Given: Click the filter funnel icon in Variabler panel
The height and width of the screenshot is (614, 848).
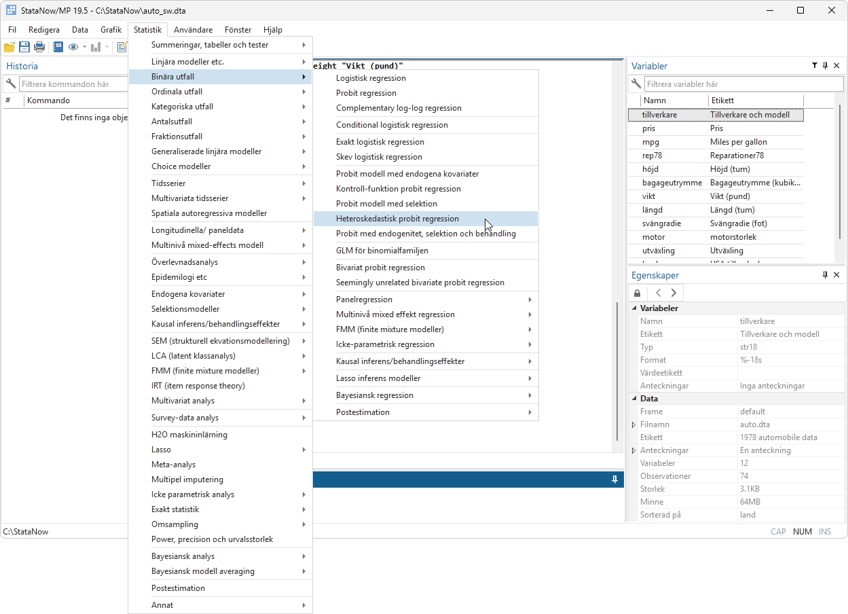Looking at the screenshot, I should tap(814, 66).
